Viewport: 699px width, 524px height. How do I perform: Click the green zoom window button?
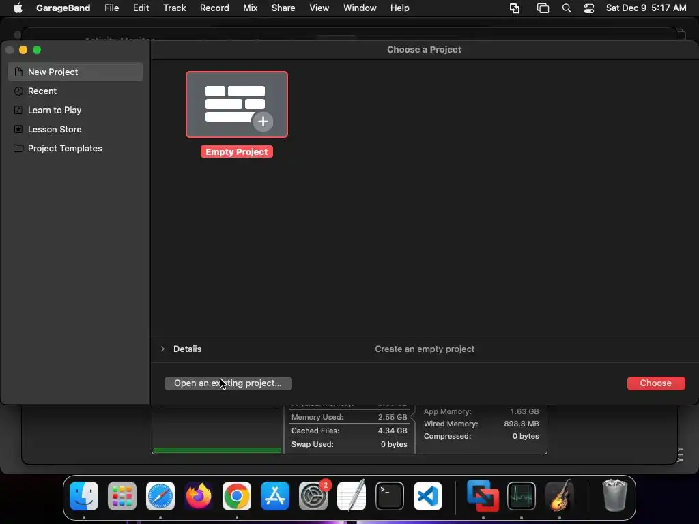37,50
